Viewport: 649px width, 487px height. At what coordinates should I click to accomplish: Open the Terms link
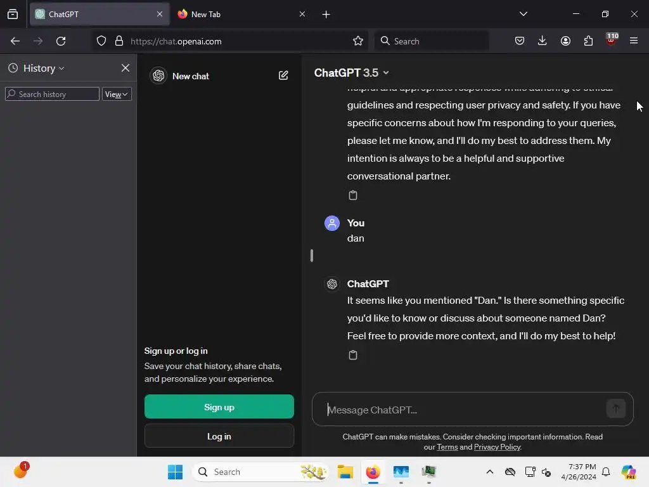click(447, 447)
